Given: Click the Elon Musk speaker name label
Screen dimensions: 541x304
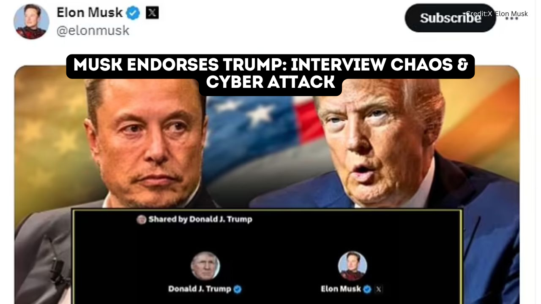Looking at the screenshot, I should coord(341,289).
